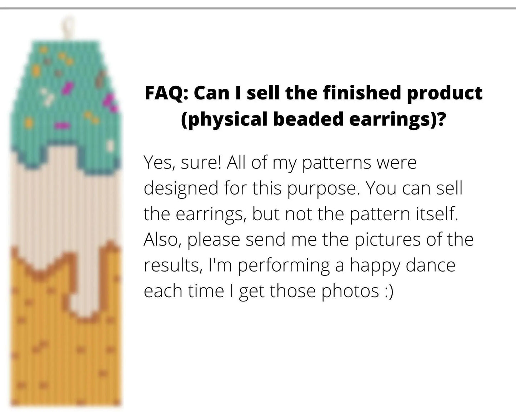
Task: Click the white sprinkle on teal frosting
Action: coord(45,96)
